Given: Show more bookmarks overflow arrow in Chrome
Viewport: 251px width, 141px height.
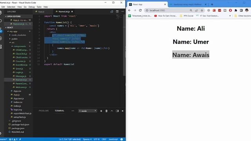Looking at the screenshot, I should click(230, 16).
